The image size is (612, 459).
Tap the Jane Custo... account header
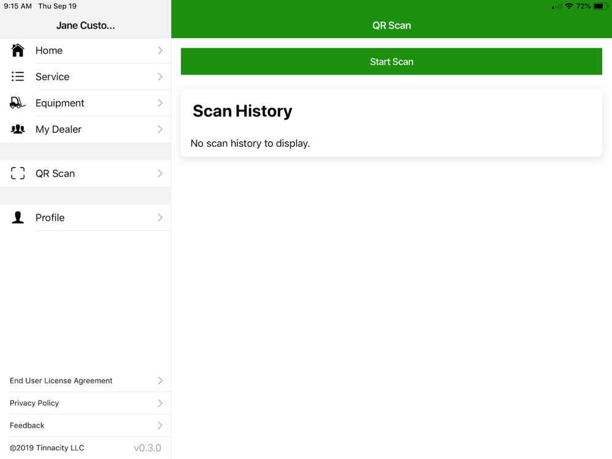click(x=85, y=25)
